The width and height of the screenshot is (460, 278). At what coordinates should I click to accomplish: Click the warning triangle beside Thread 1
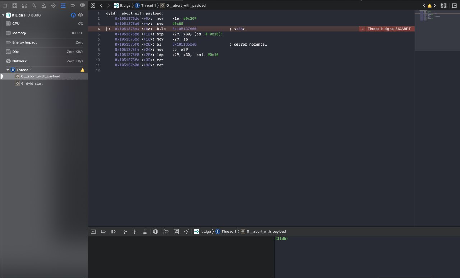coord(83,70)
